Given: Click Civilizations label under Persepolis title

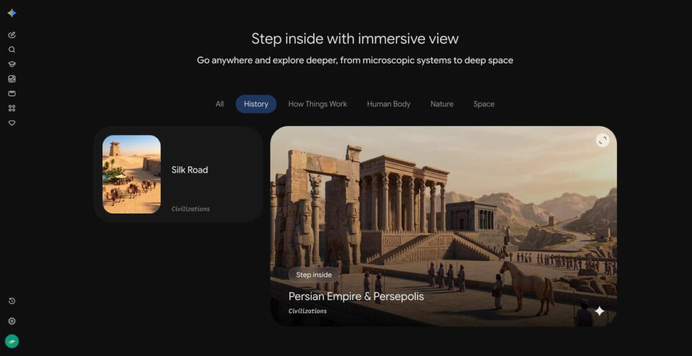Looking at the screenshot, I should pyautogui.click(x=307, y=311).
